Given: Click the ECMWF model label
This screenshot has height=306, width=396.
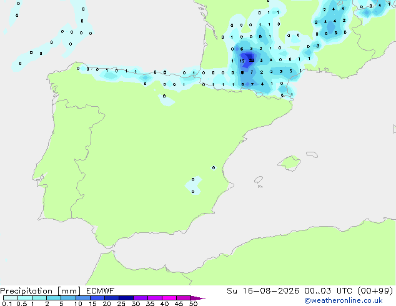Looking at the screenshot, I should click(x=101, y=291).
